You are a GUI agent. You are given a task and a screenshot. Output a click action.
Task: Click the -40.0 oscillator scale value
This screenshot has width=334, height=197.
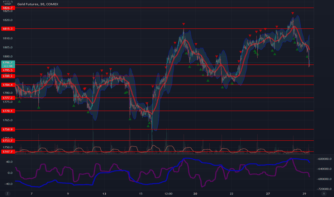click(9, 184)
